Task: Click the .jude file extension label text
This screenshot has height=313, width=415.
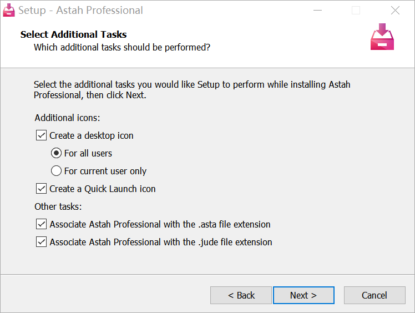Action: click(x=161, y=242)
